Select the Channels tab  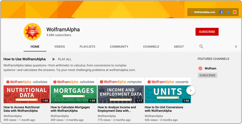click(151, 47)
